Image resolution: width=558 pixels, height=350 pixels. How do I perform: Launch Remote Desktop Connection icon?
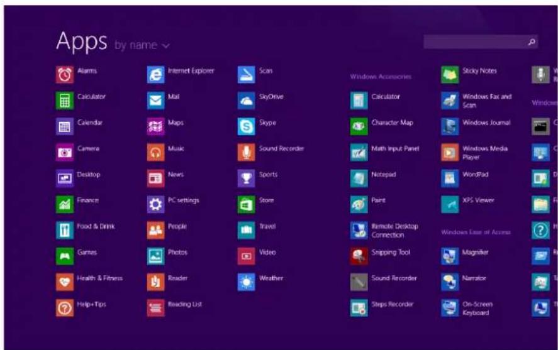pyautogui.click(x=359, y=230)
